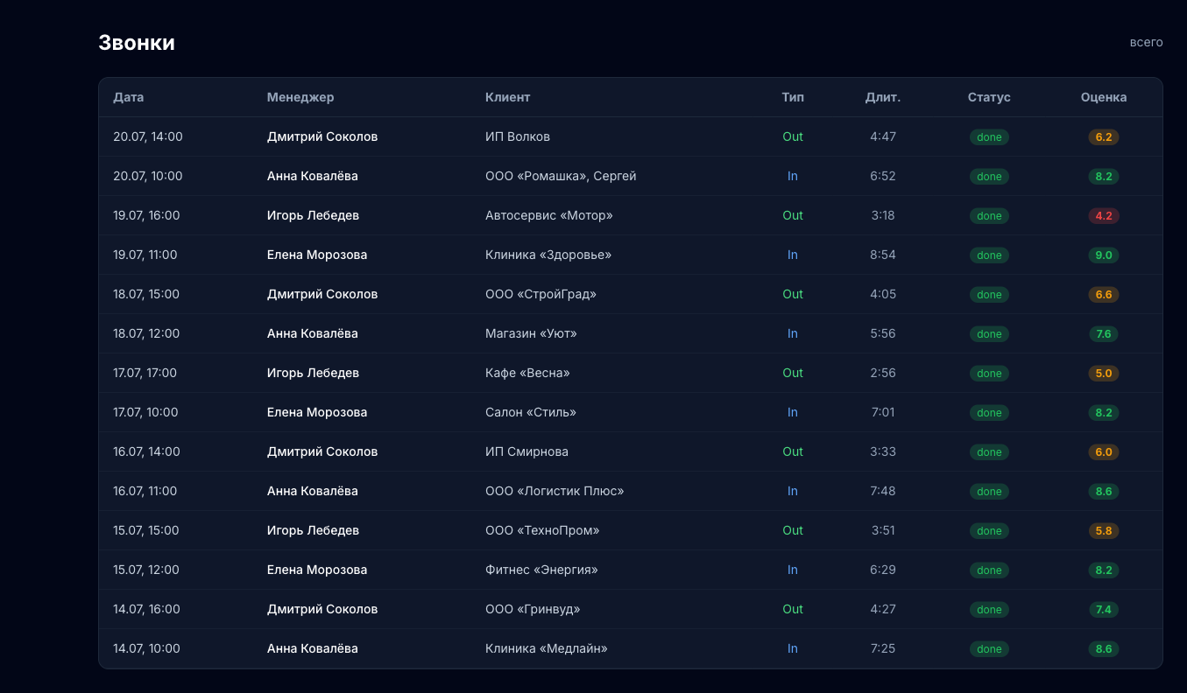Click done status in Магазин «Уют» row
This screenshot has height=693, width=1187.
[x=989, y=334]
